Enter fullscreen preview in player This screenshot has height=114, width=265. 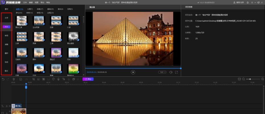click(x=176, y=72)
